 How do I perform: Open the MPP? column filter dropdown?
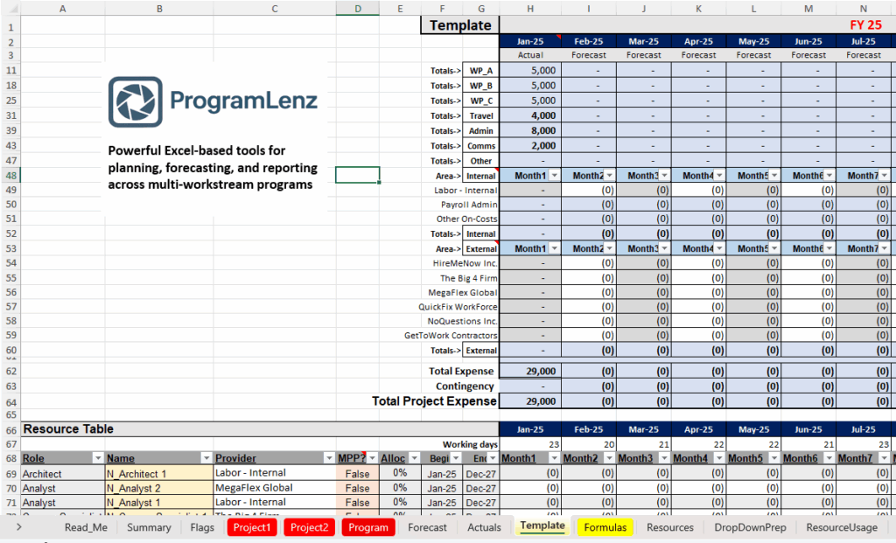coord(372,458)
